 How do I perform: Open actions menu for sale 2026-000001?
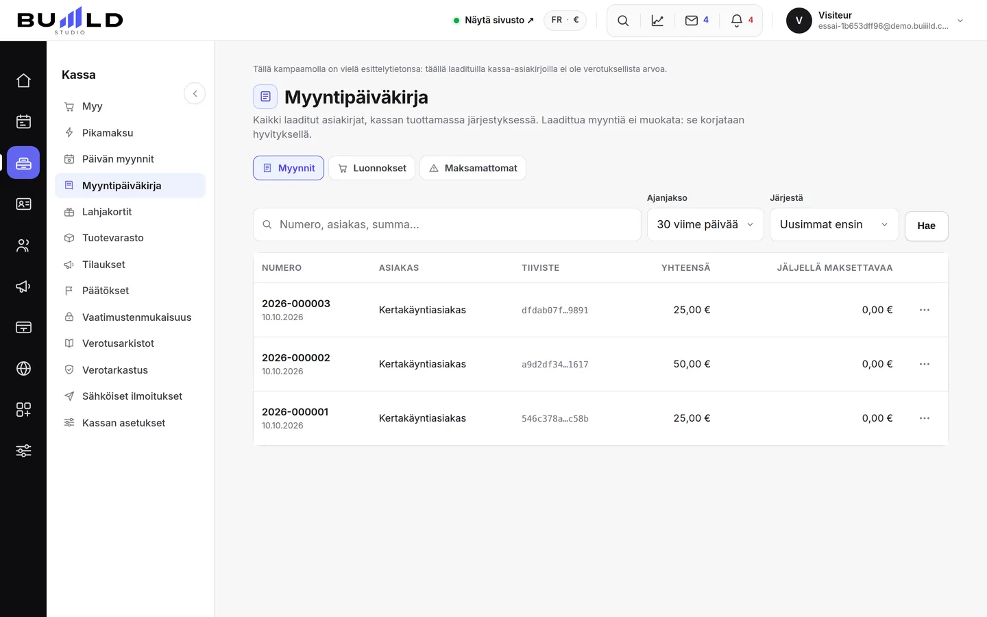pos(925,418)
